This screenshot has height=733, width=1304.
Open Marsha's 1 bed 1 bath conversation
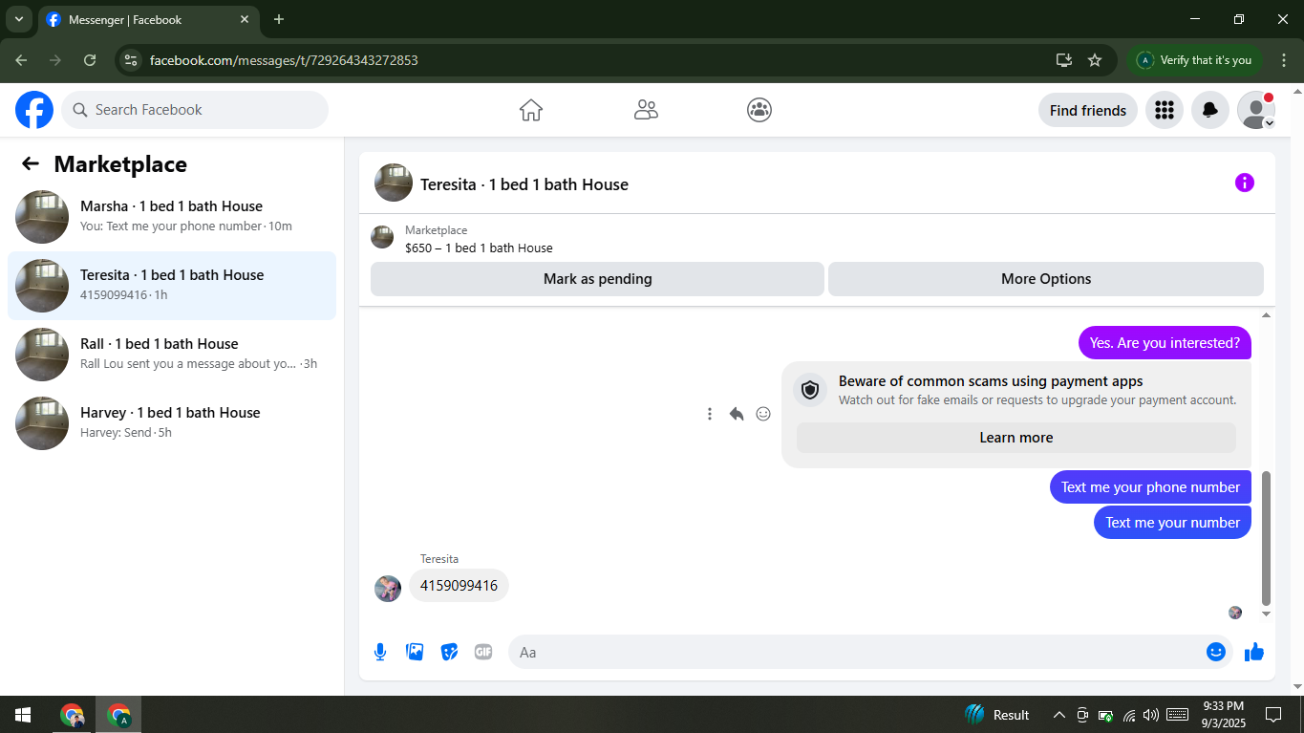[172, 217]
